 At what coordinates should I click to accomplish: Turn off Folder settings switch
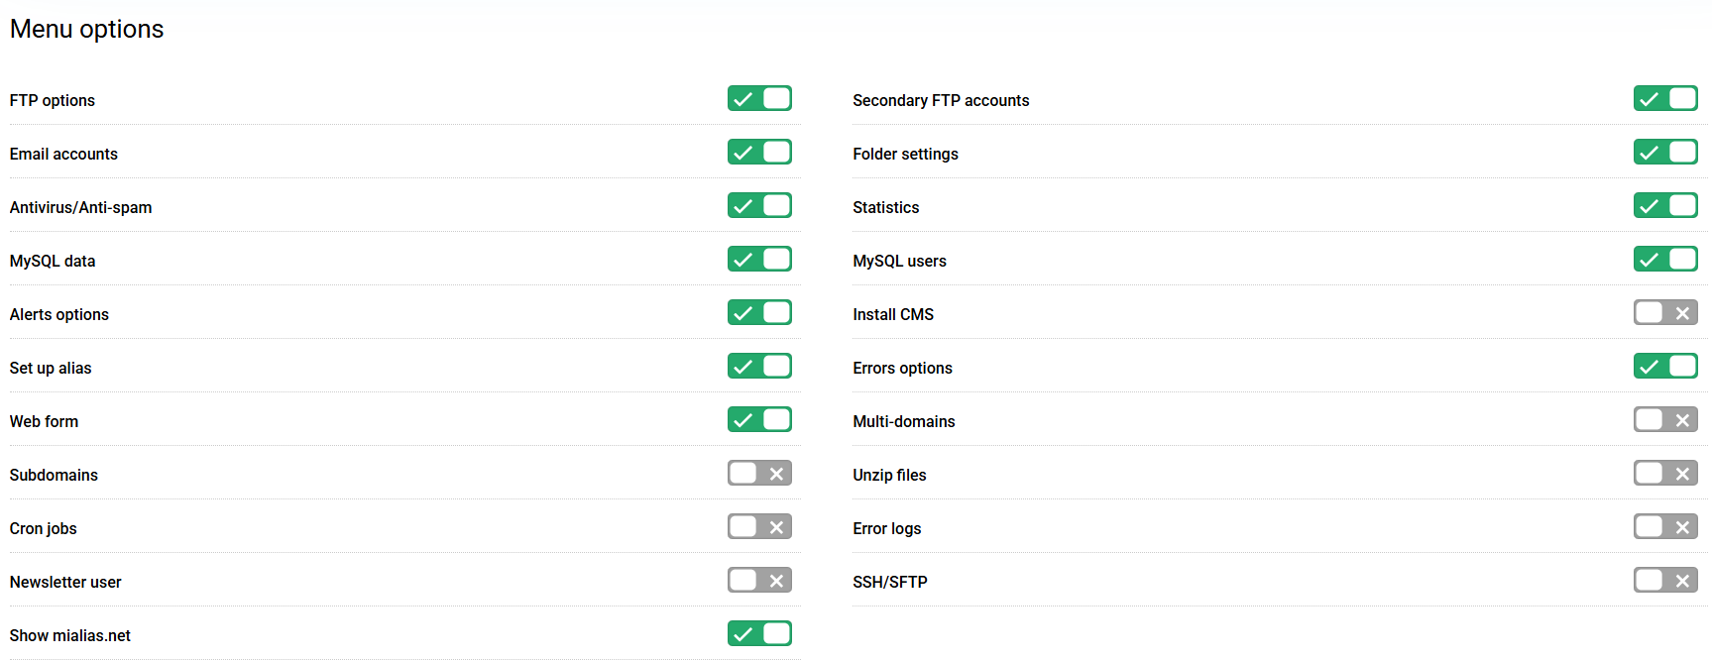1665,153
